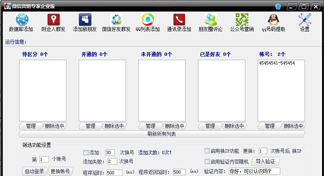This screenshot has width=324, height=176.
Task: Open 朋友圈评论 tool icon
Action: (x=211, y=20)
